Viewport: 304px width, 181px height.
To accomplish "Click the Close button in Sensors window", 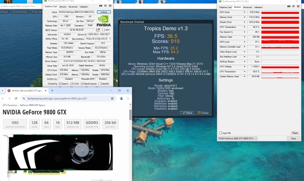I will [293, 139].
